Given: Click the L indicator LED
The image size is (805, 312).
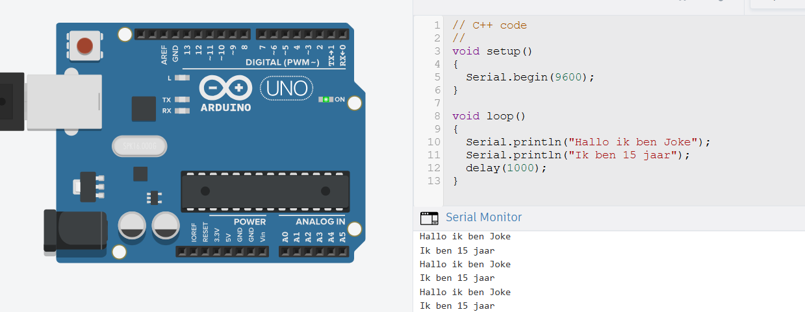Looking at the screenshot, I should click(181, 78).
